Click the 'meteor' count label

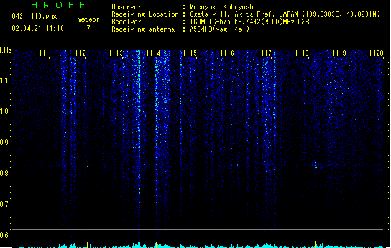(88, 19)
